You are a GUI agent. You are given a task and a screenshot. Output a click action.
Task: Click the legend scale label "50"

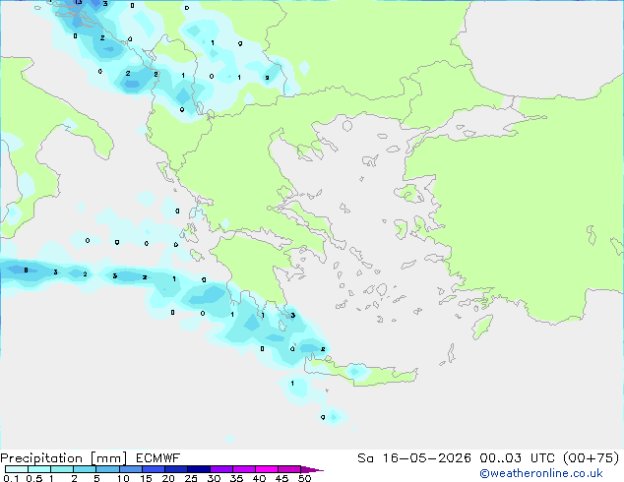[305, 478]
